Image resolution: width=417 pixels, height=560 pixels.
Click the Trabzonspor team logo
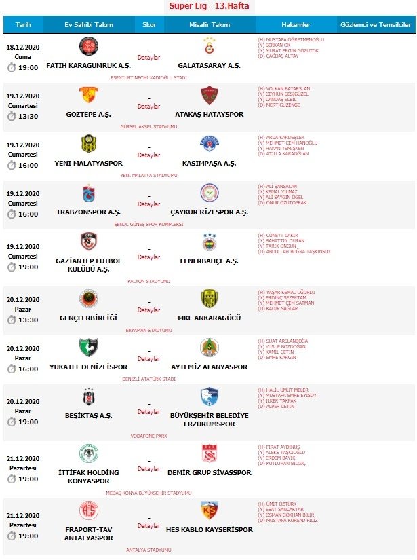(88, 193)
